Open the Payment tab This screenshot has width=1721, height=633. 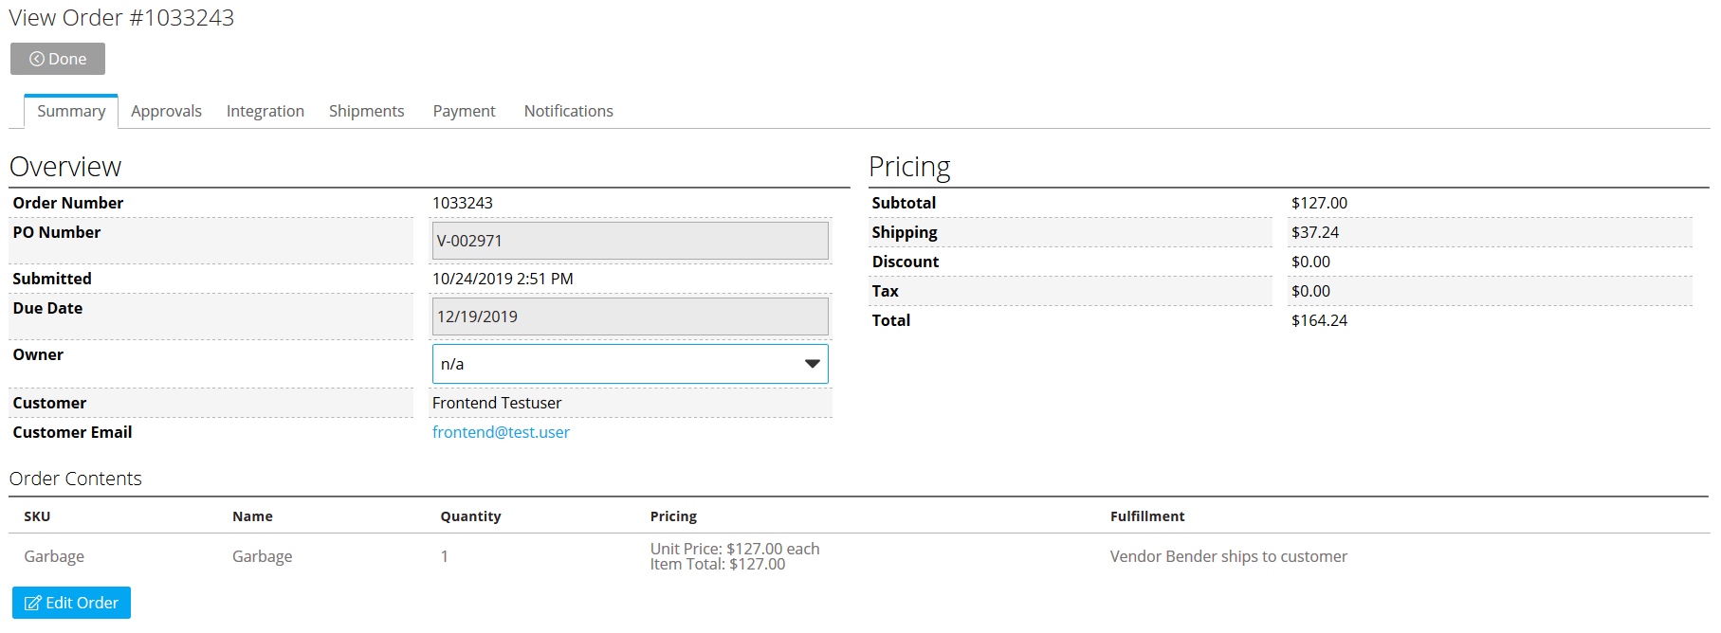(464, 111)
